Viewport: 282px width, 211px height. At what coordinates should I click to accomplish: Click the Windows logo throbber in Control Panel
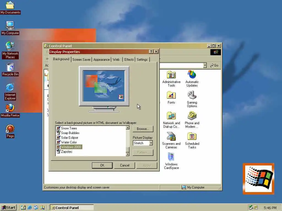coord(215,52)
